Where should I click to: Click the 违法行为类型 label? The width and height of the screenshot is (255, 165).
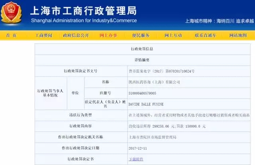click(80, 115)
